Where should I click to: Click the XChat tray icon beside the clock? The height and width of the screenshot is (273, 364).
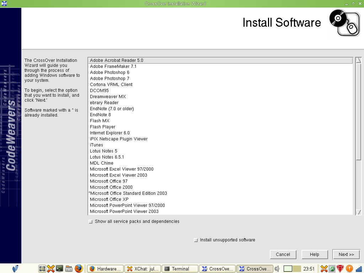pyautogui.click(x=324, y=269)
